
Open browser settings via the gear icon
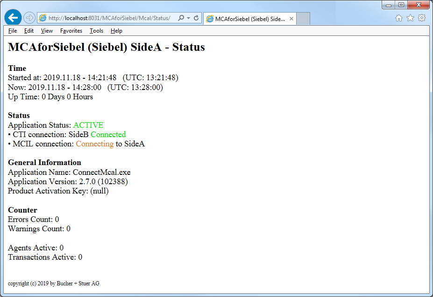[x=422, y=17]
